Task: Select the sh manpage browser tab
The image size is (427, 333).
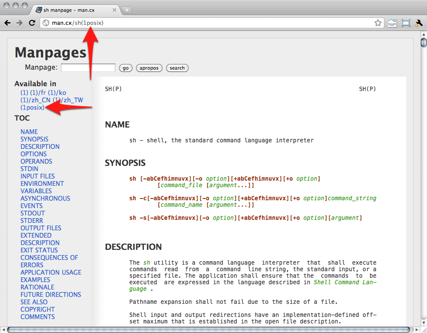Action: tap(72, 10)
